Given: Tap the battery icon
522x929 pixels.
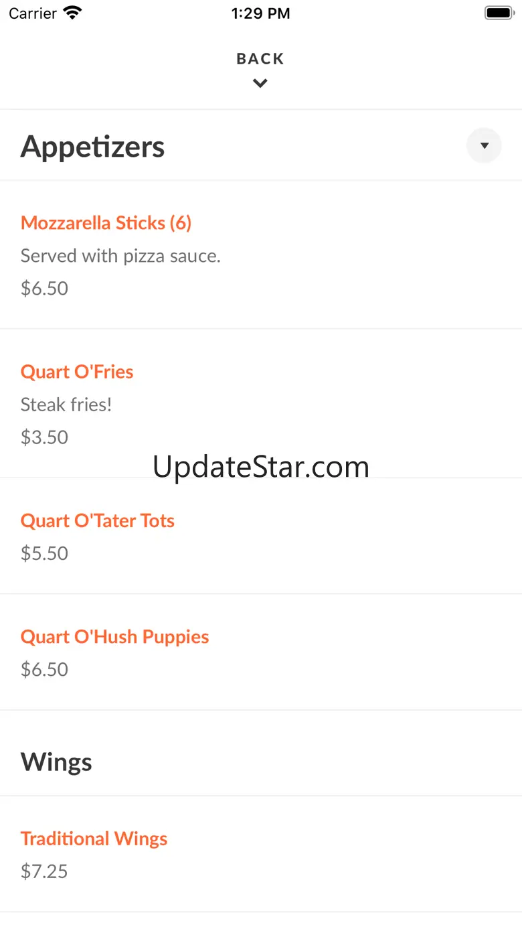Looking at the screenshot, I should 499,13.
